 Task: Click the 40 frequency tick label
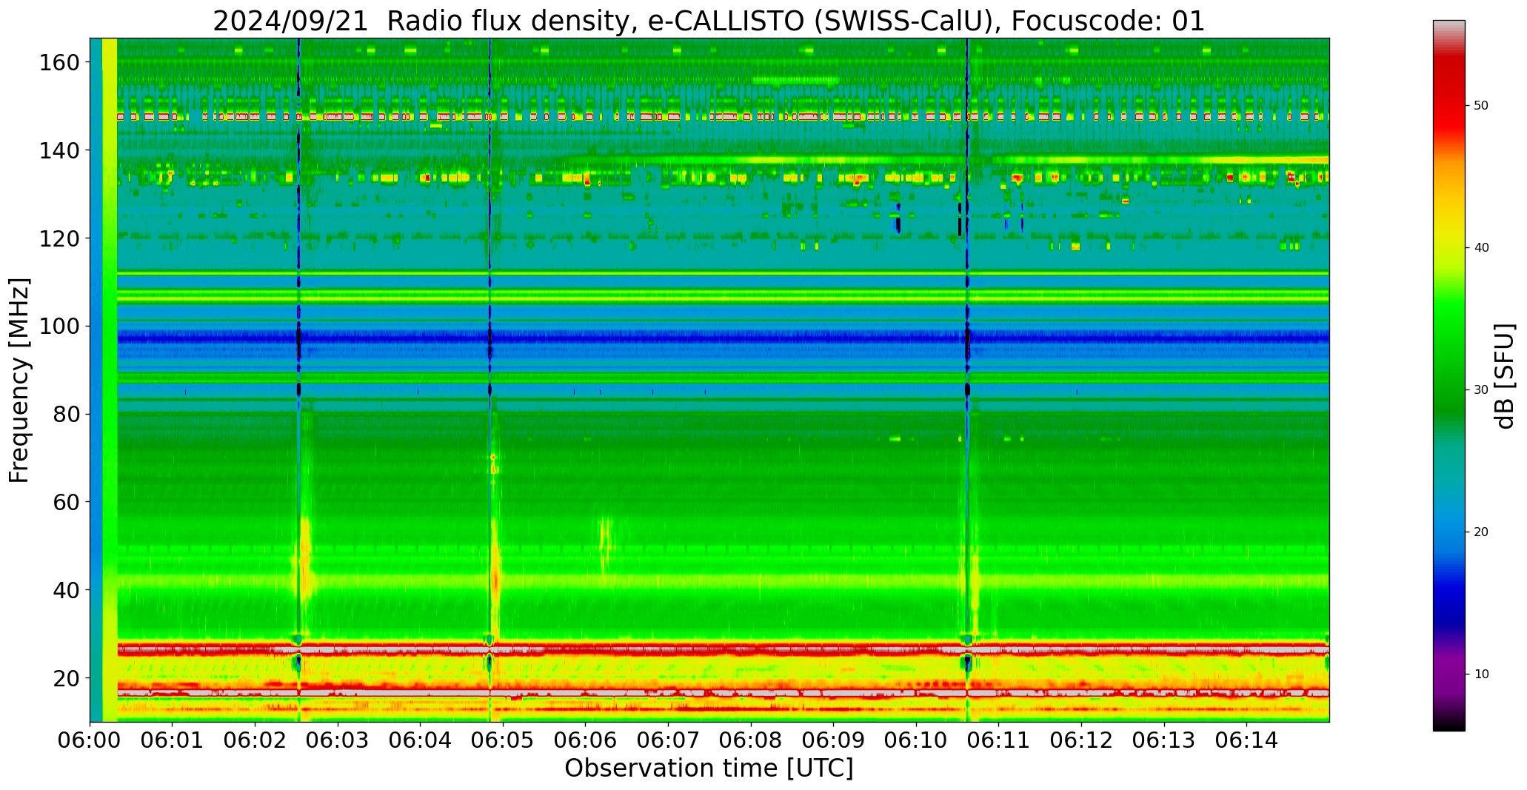pos(66,590)
